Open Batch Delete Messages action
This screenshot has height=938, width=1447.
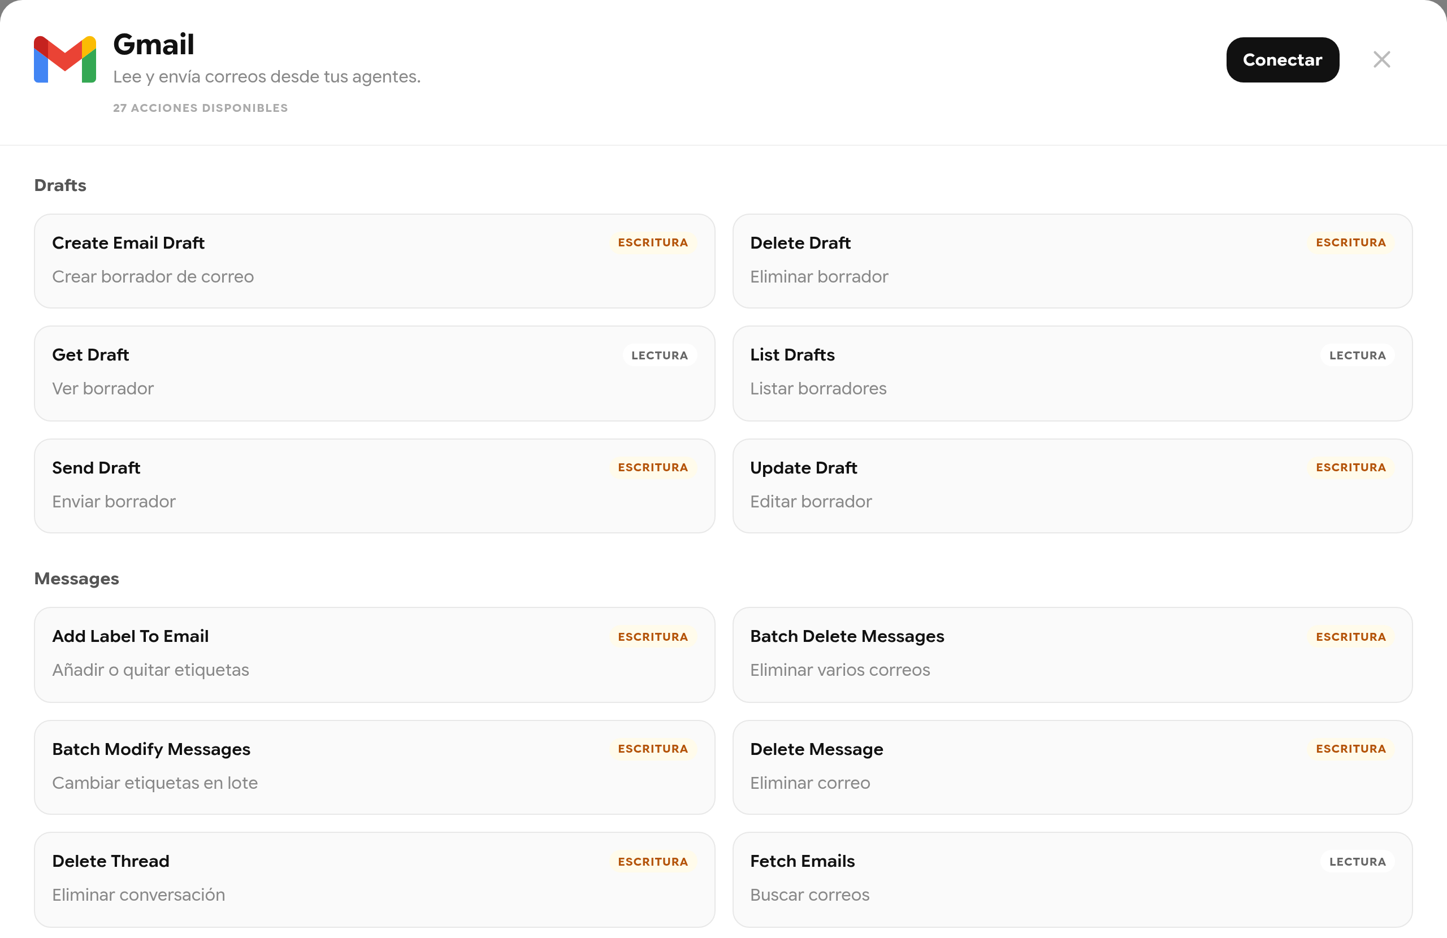click(1072, 655)
